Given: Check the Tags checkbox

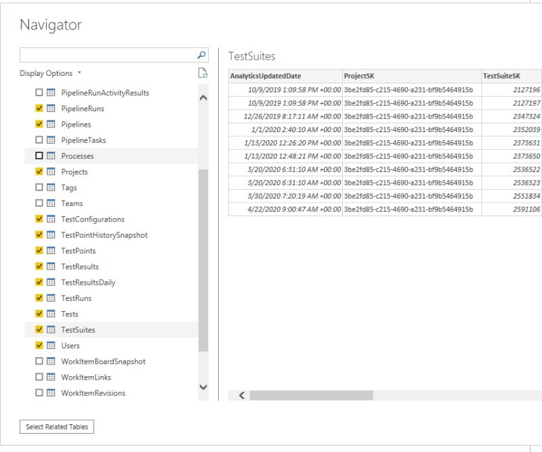Looking at the screenshot, I should coord(39,188).
